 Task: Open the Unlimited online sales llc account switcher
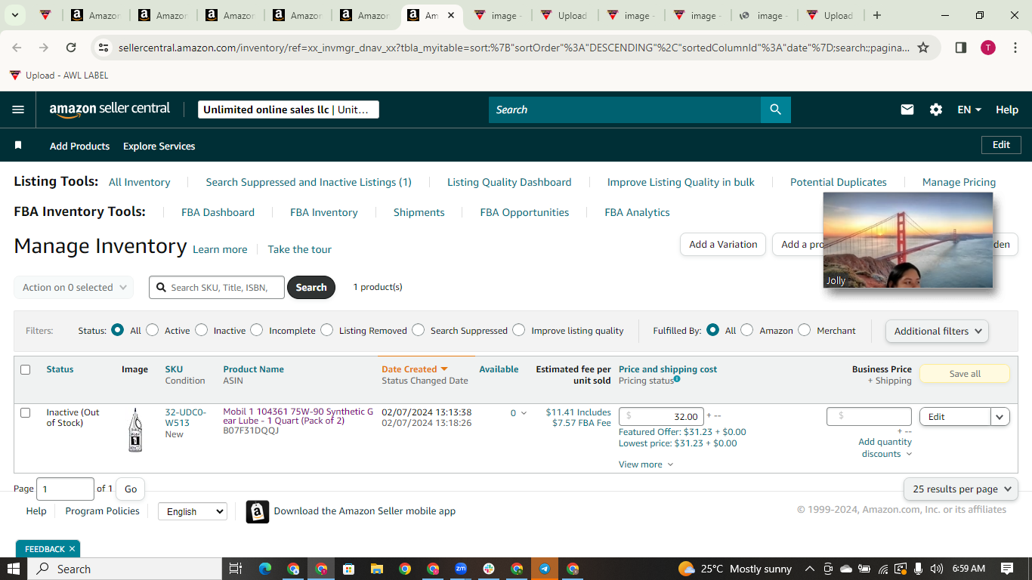pos(289,110)
